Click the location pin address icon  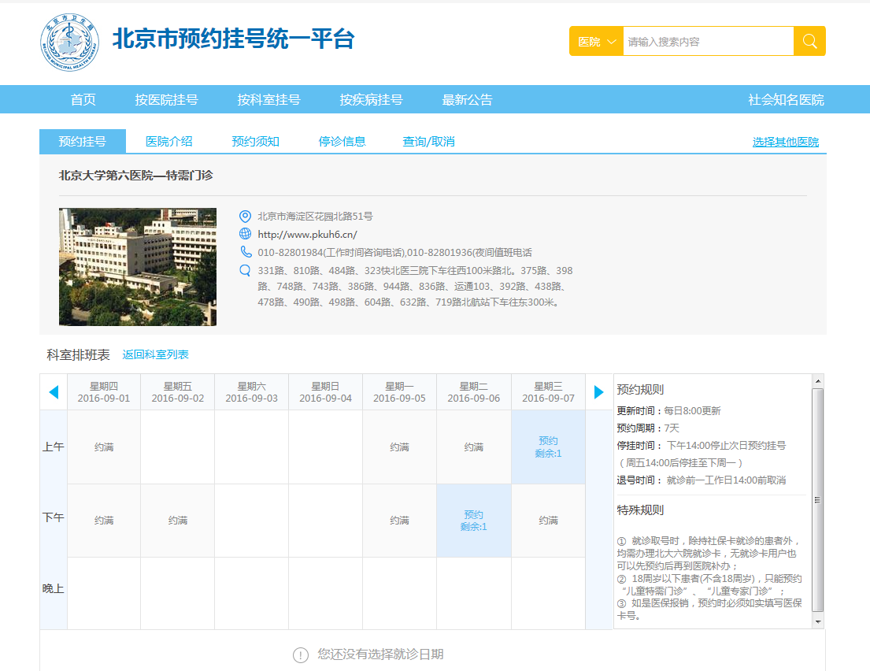[245, 217]
